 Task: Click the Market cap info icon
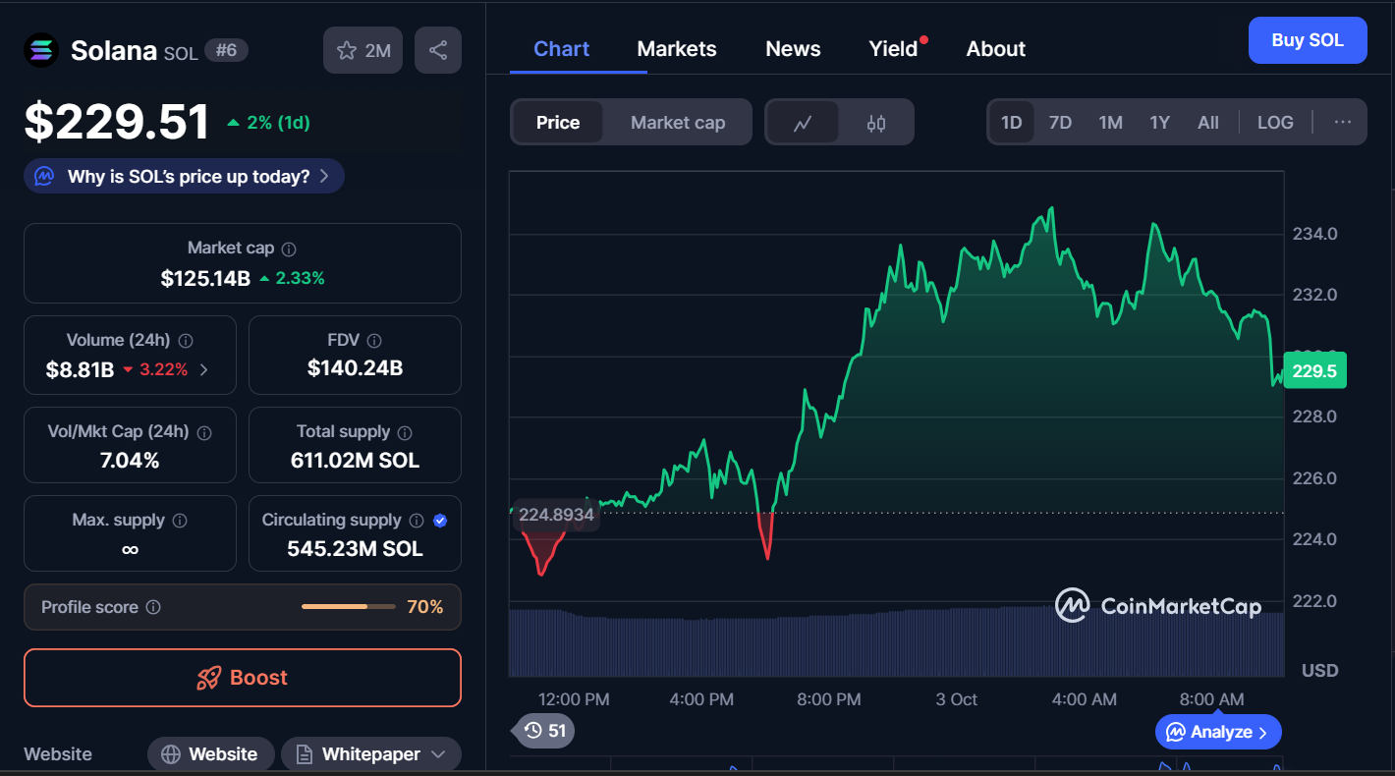point(289,249)
